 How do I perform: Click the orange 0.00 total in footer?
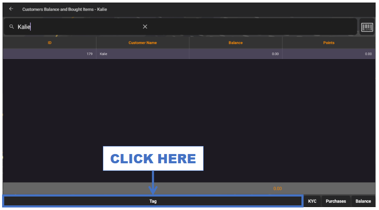[x=277, y=189]
